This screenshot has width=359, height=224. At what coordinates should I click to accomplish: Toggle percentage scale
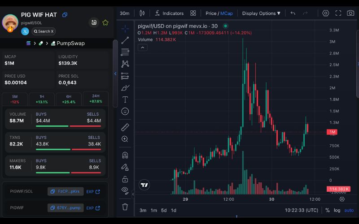pos(328,210)
